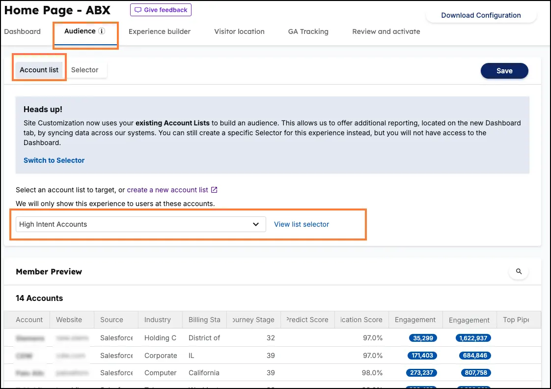Open the View list selector link
The image size is (551, 389).
click(x=301, y=224)
